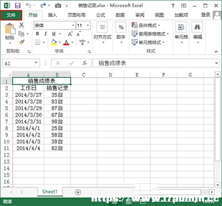Click horizontal scrollbar right arrow
The image size is (222, 206).
click(211, 192)
